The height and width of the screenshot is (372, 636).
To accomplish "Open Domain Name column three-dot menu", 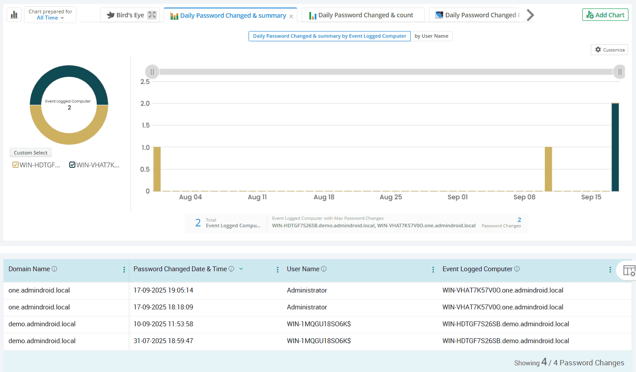I will coord(124,269).
